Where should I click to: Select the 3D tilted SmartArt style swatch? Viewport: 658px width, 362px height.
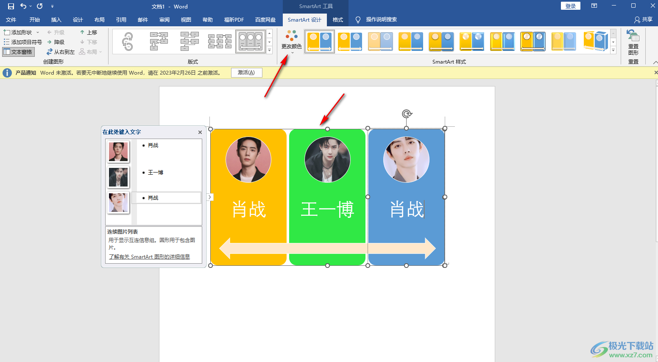point(595,42)
